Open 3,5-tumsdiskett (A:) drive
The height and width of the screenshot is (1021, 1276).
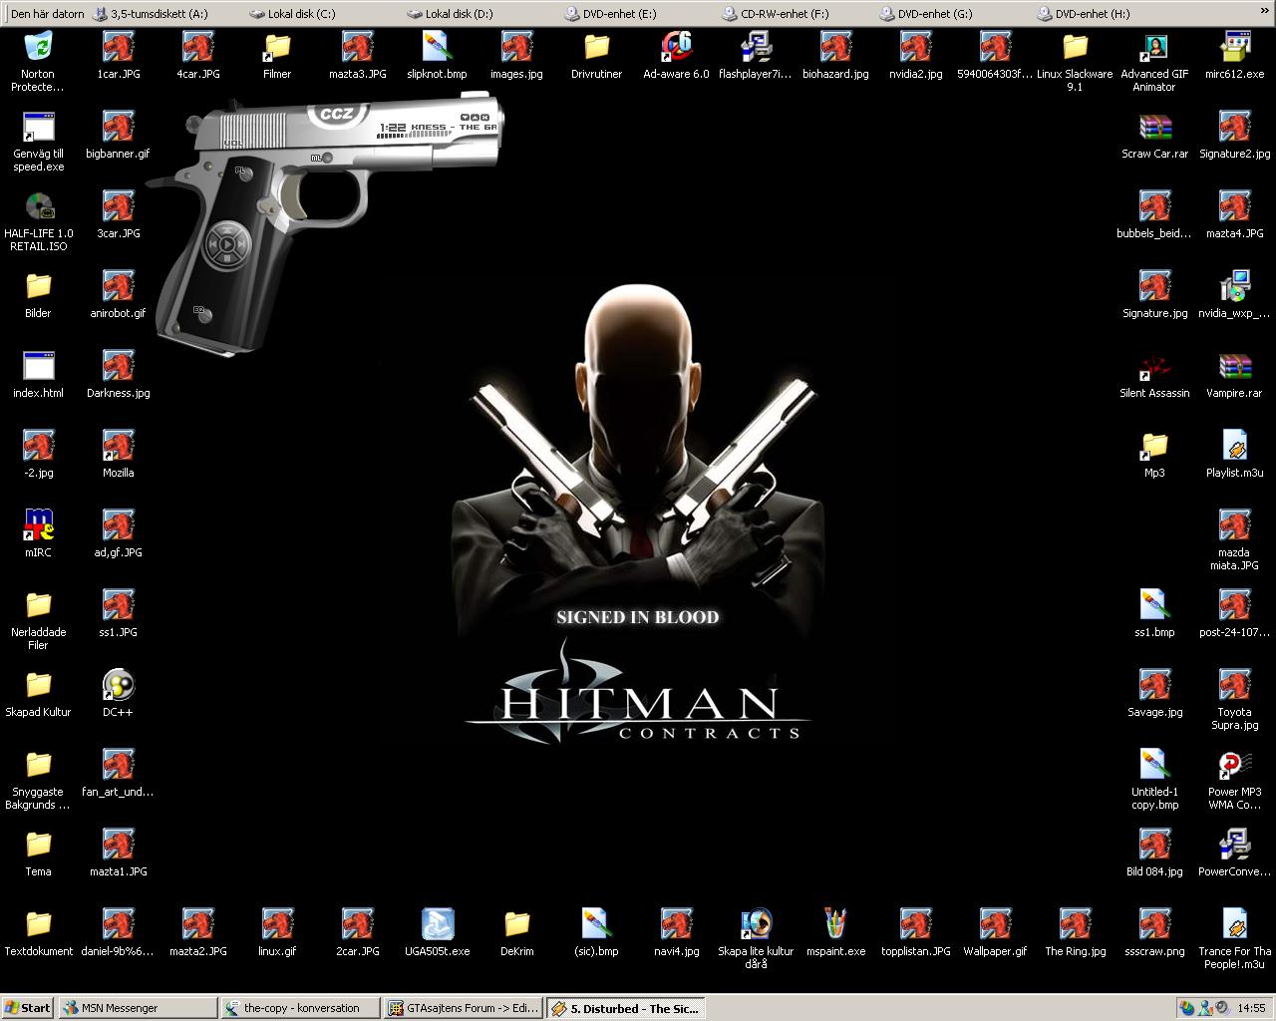[150, 14]
